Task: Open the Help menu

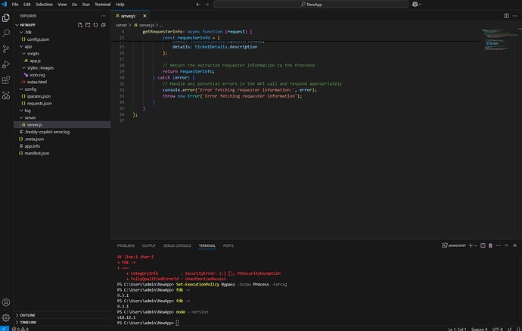Action: 120,5
